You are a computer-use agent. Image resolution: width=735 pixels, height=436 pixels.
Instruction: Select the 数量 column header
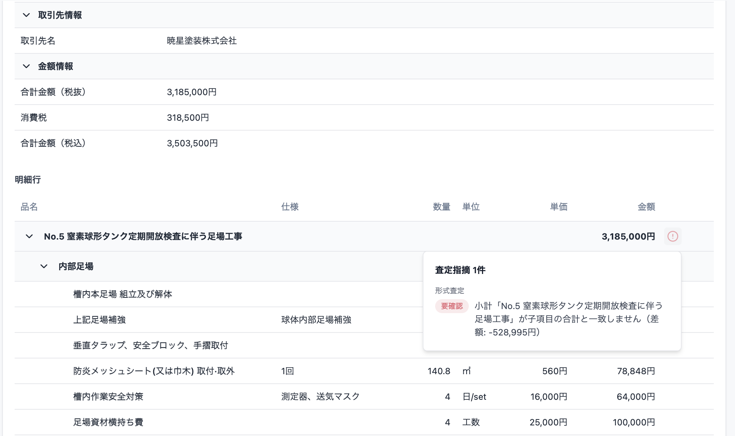(441, 207)
